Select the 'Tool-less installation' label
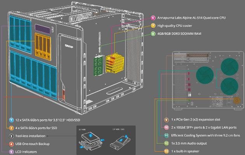 [x=30, y=136]
